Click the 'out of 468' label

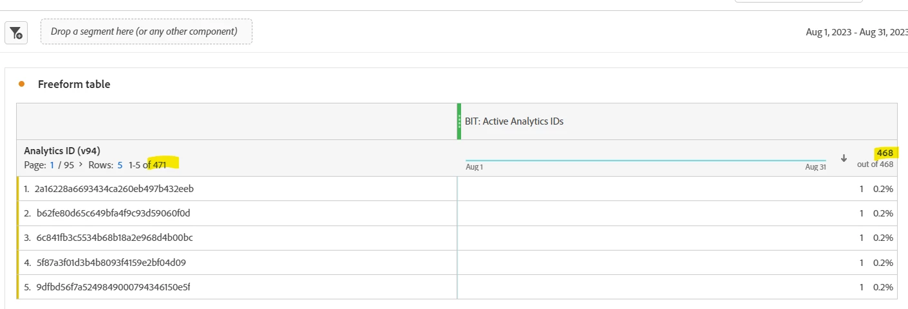click(x=875, y=164)
